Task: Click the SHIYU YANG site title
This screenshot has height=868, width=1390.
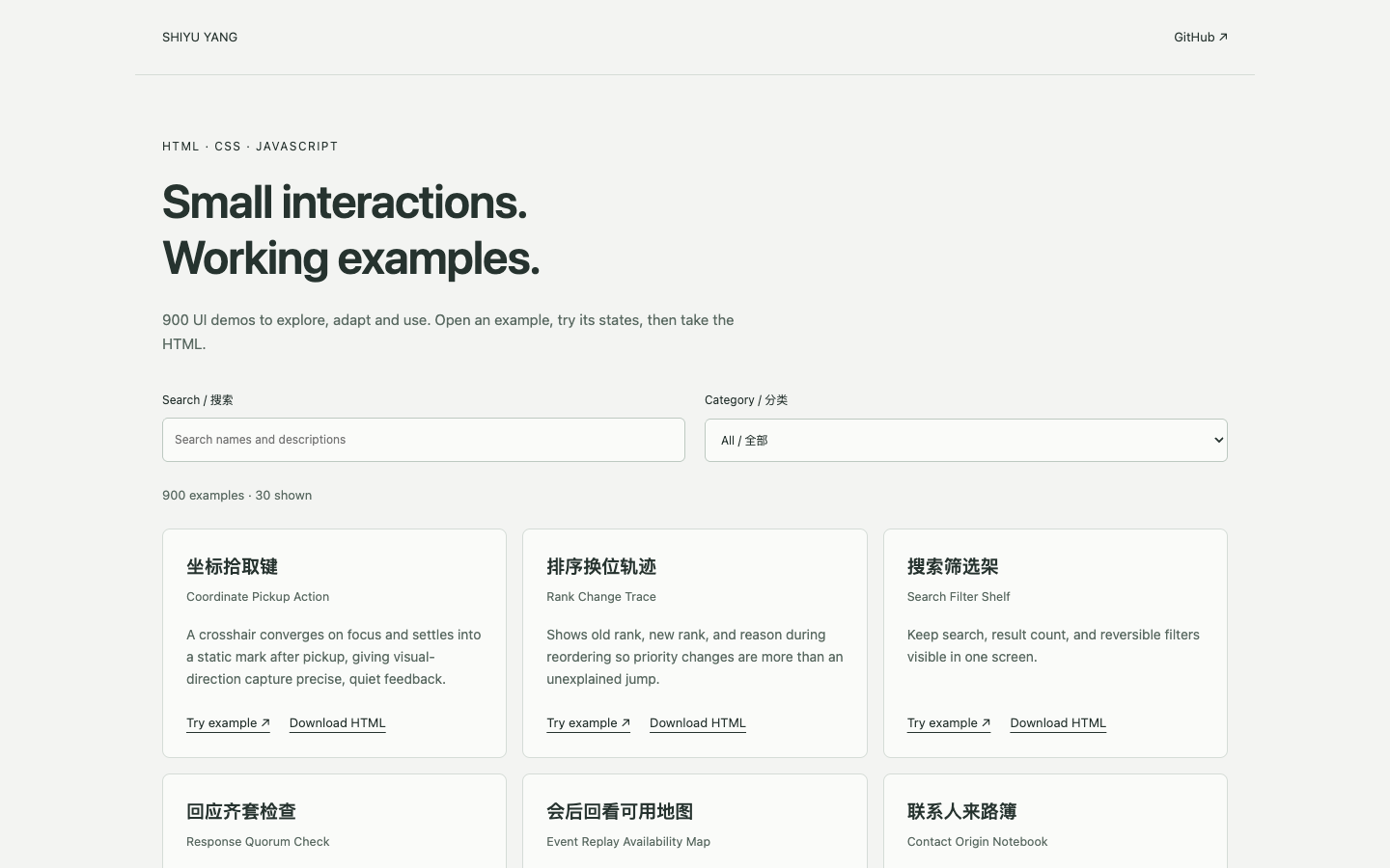Action: click(x=200, y=38)
